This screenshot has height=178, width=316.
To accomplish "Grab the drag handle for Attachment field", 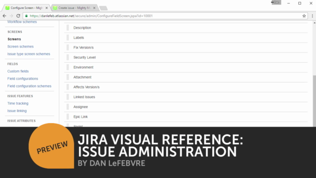I will click(x=68, y=77).
